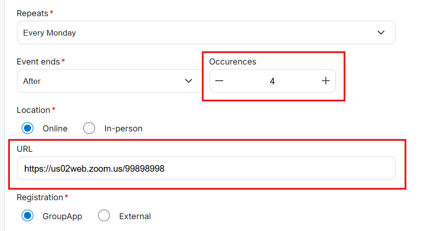Image resolution: width=434 pixels, height=231 pixels.
Task: Decrease occurrences with the minus icon
Action: 219,81
